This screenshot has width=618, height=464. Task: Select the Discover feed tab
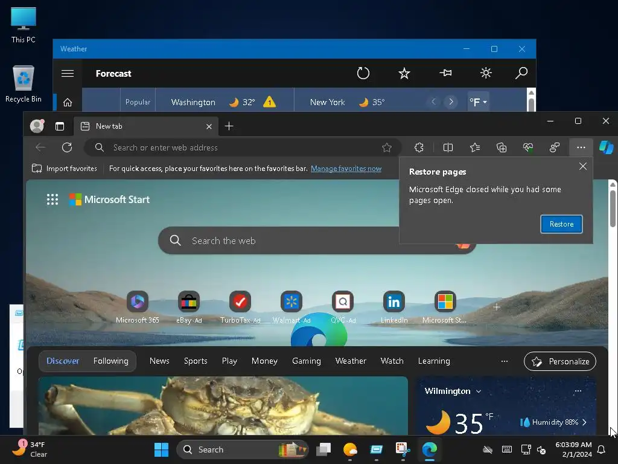(x=63, y=361)
